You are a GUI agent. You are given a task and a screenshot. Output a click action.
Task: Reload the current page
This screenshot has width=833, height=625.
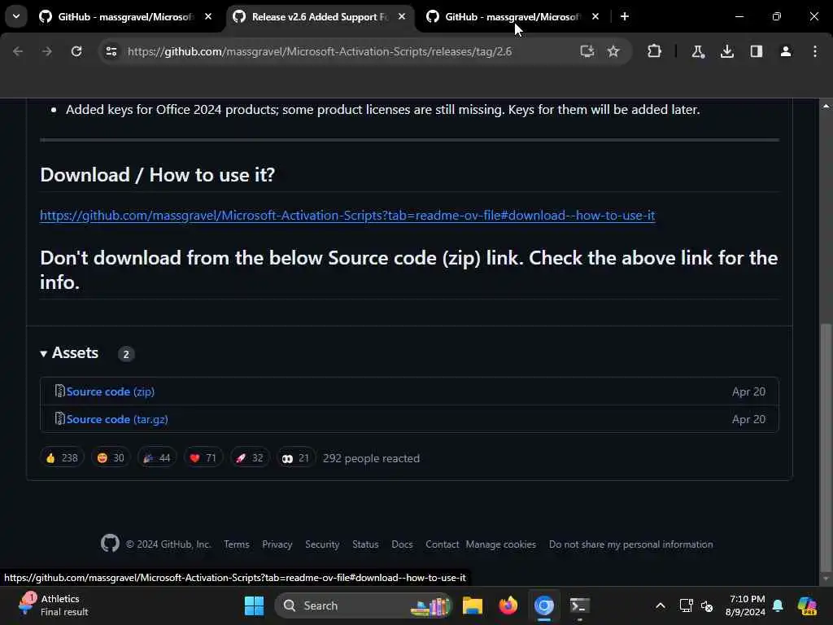(76, 51)
